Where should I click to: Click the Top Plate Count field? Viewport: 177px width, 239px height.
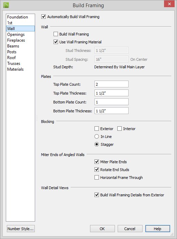pos(112,84)
